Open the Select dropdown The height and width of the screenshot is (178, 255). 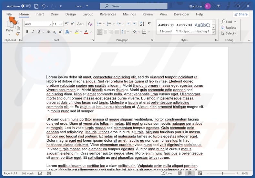[229, 33]
